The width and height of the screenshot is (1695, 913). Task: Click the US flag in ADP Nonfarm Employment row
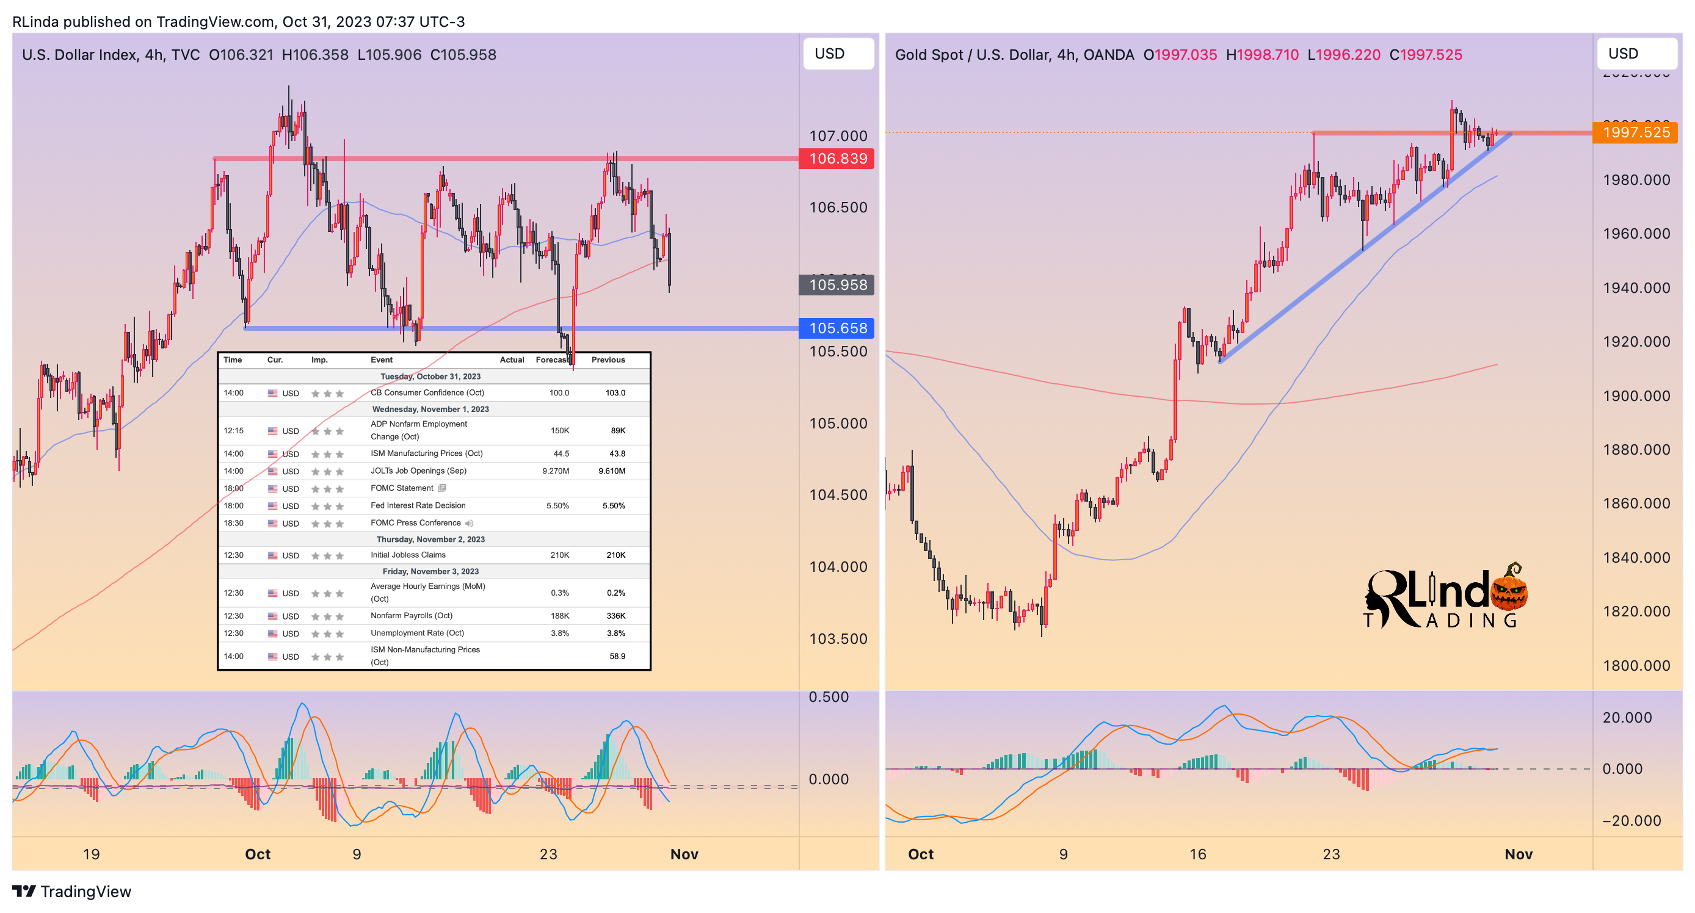(x=272, y=431)
